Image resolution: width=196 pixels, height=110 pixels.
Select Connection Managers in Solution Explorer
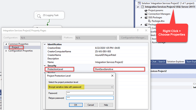[159, 14]
